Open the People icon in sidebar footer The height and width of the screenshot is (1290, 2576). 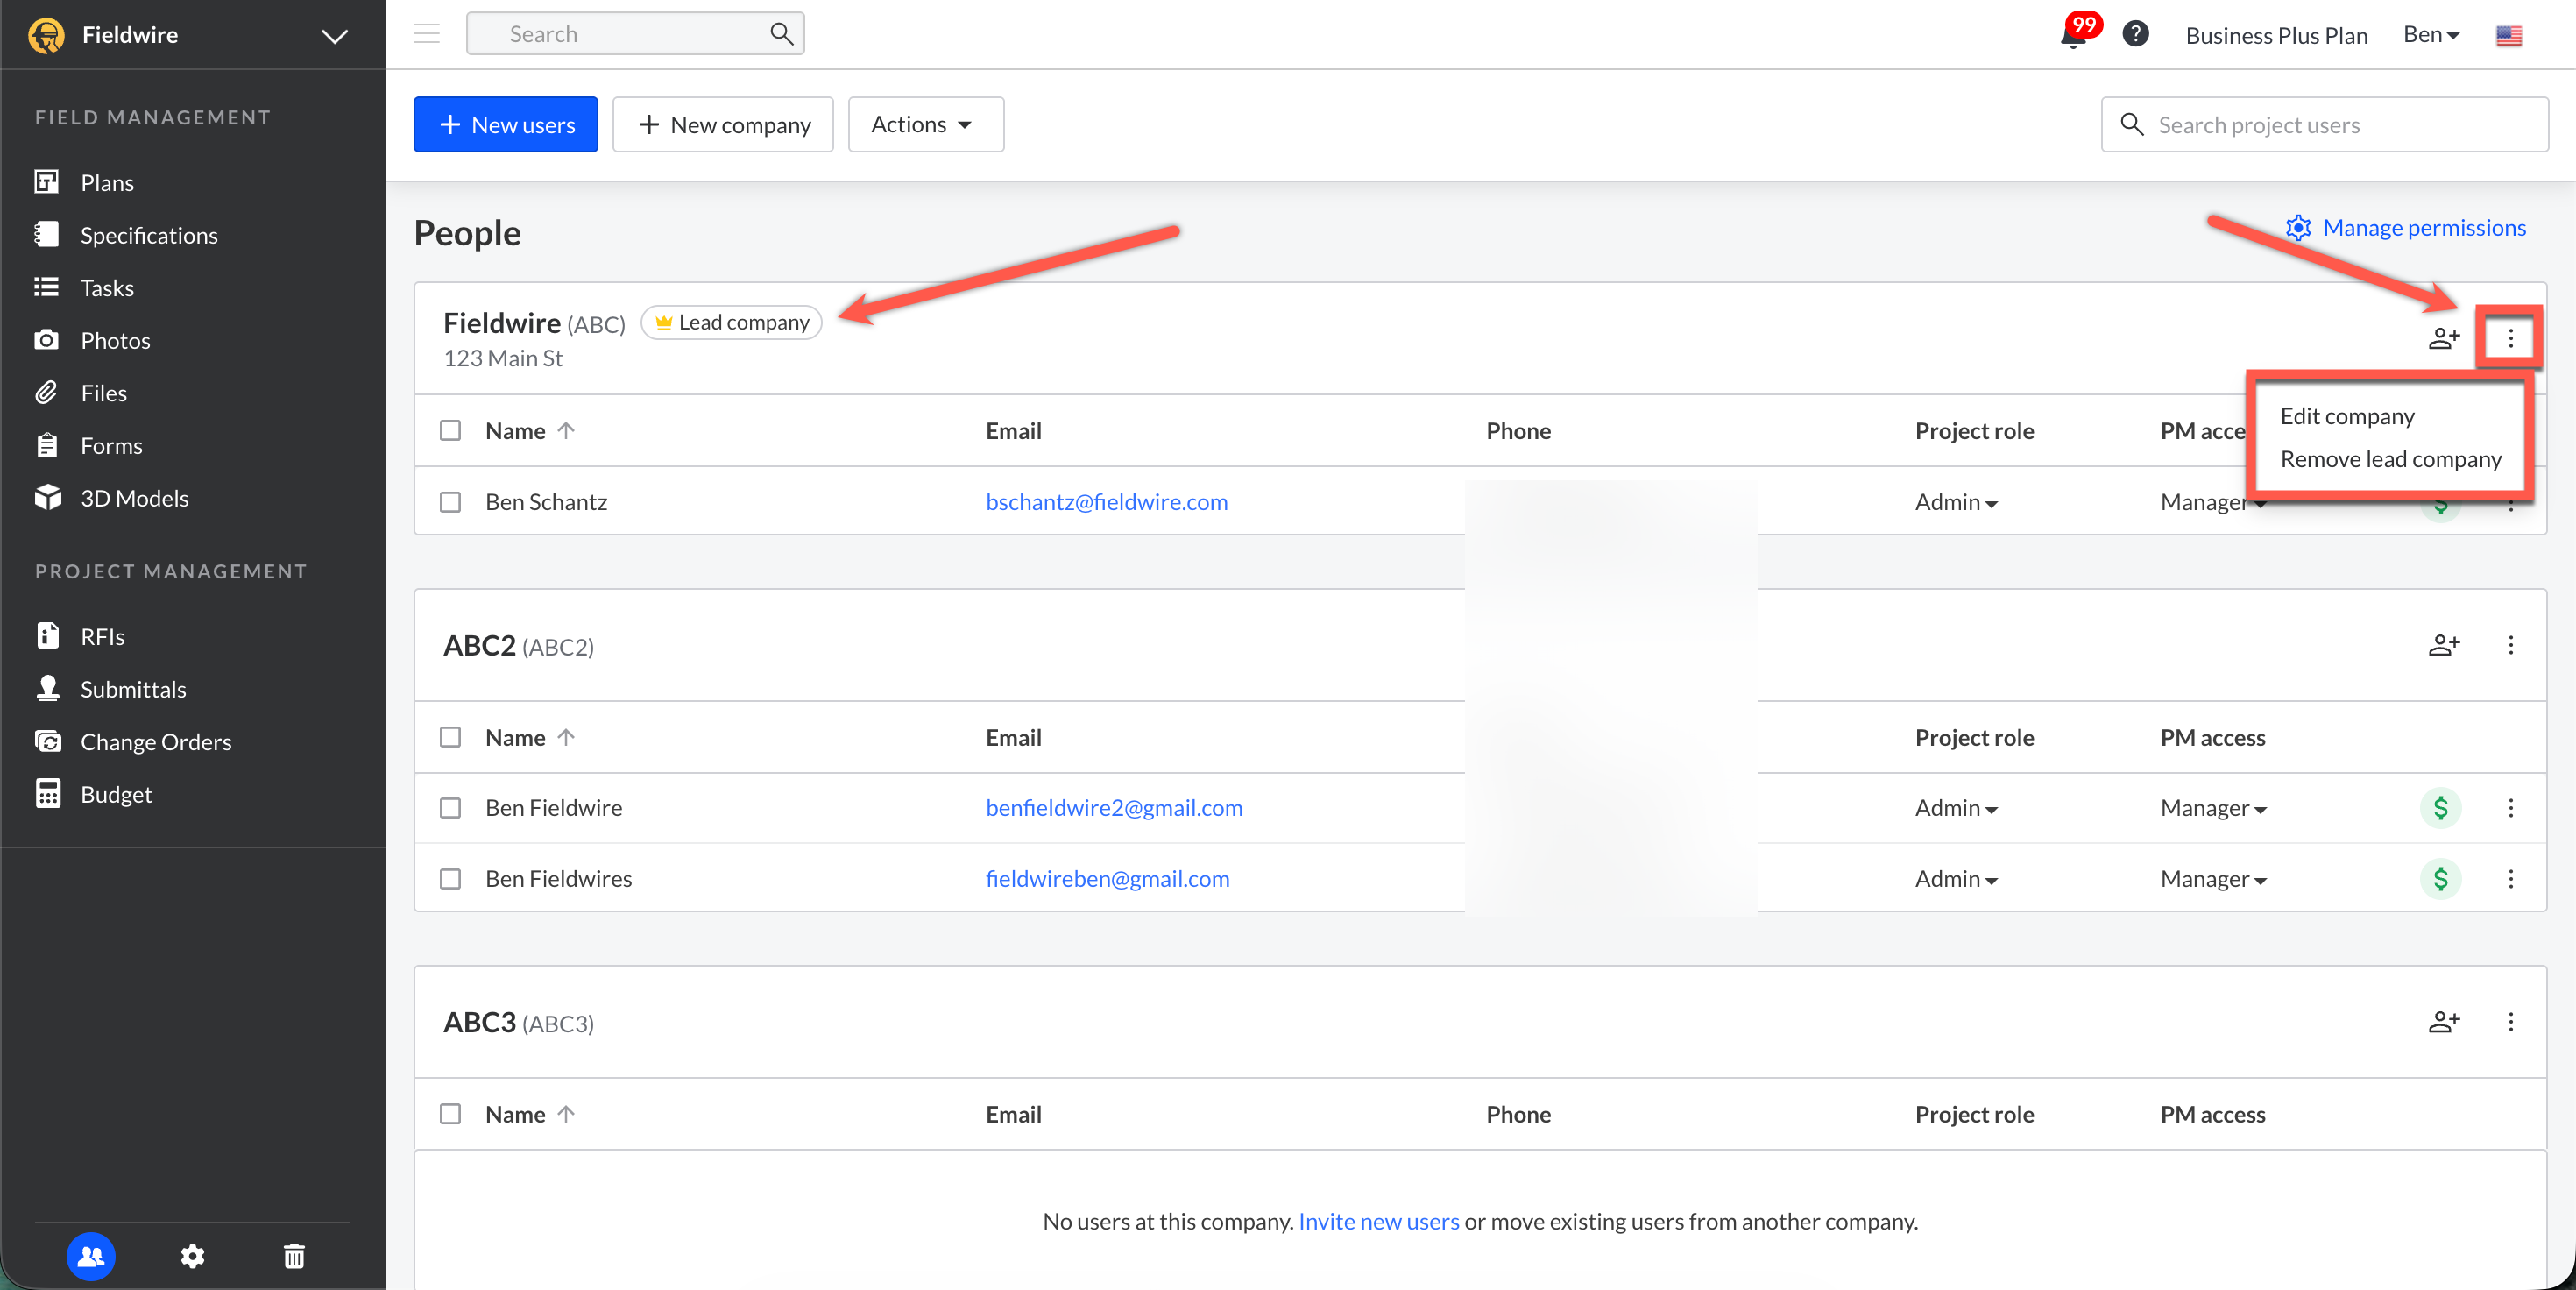click(x=91, y=1255)
